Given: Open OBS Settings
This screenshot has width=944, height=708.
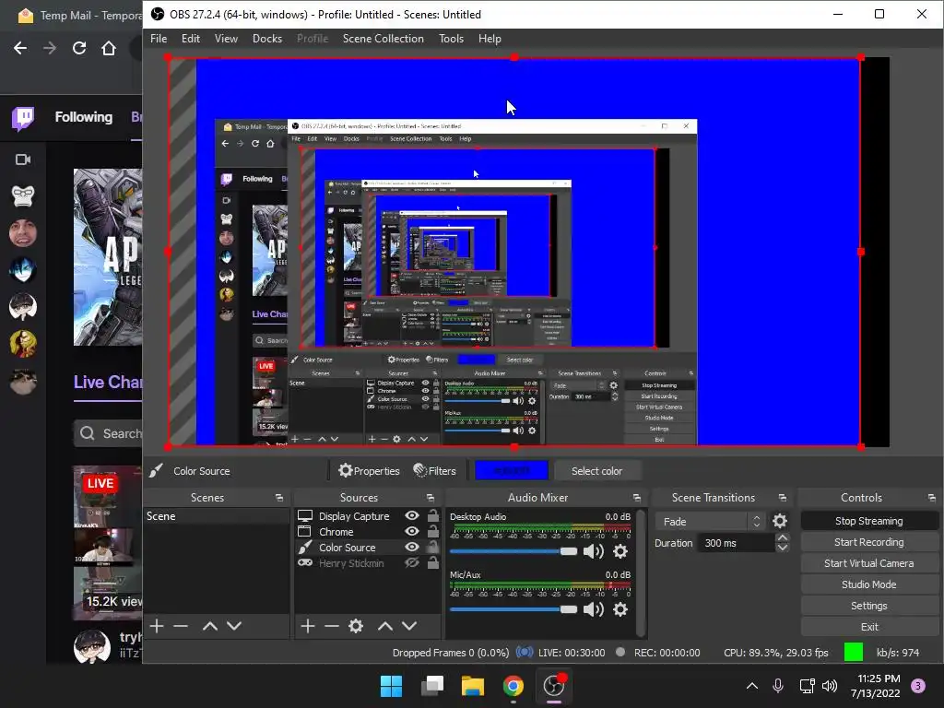Looking at the screenshot, I should [868, 606].
